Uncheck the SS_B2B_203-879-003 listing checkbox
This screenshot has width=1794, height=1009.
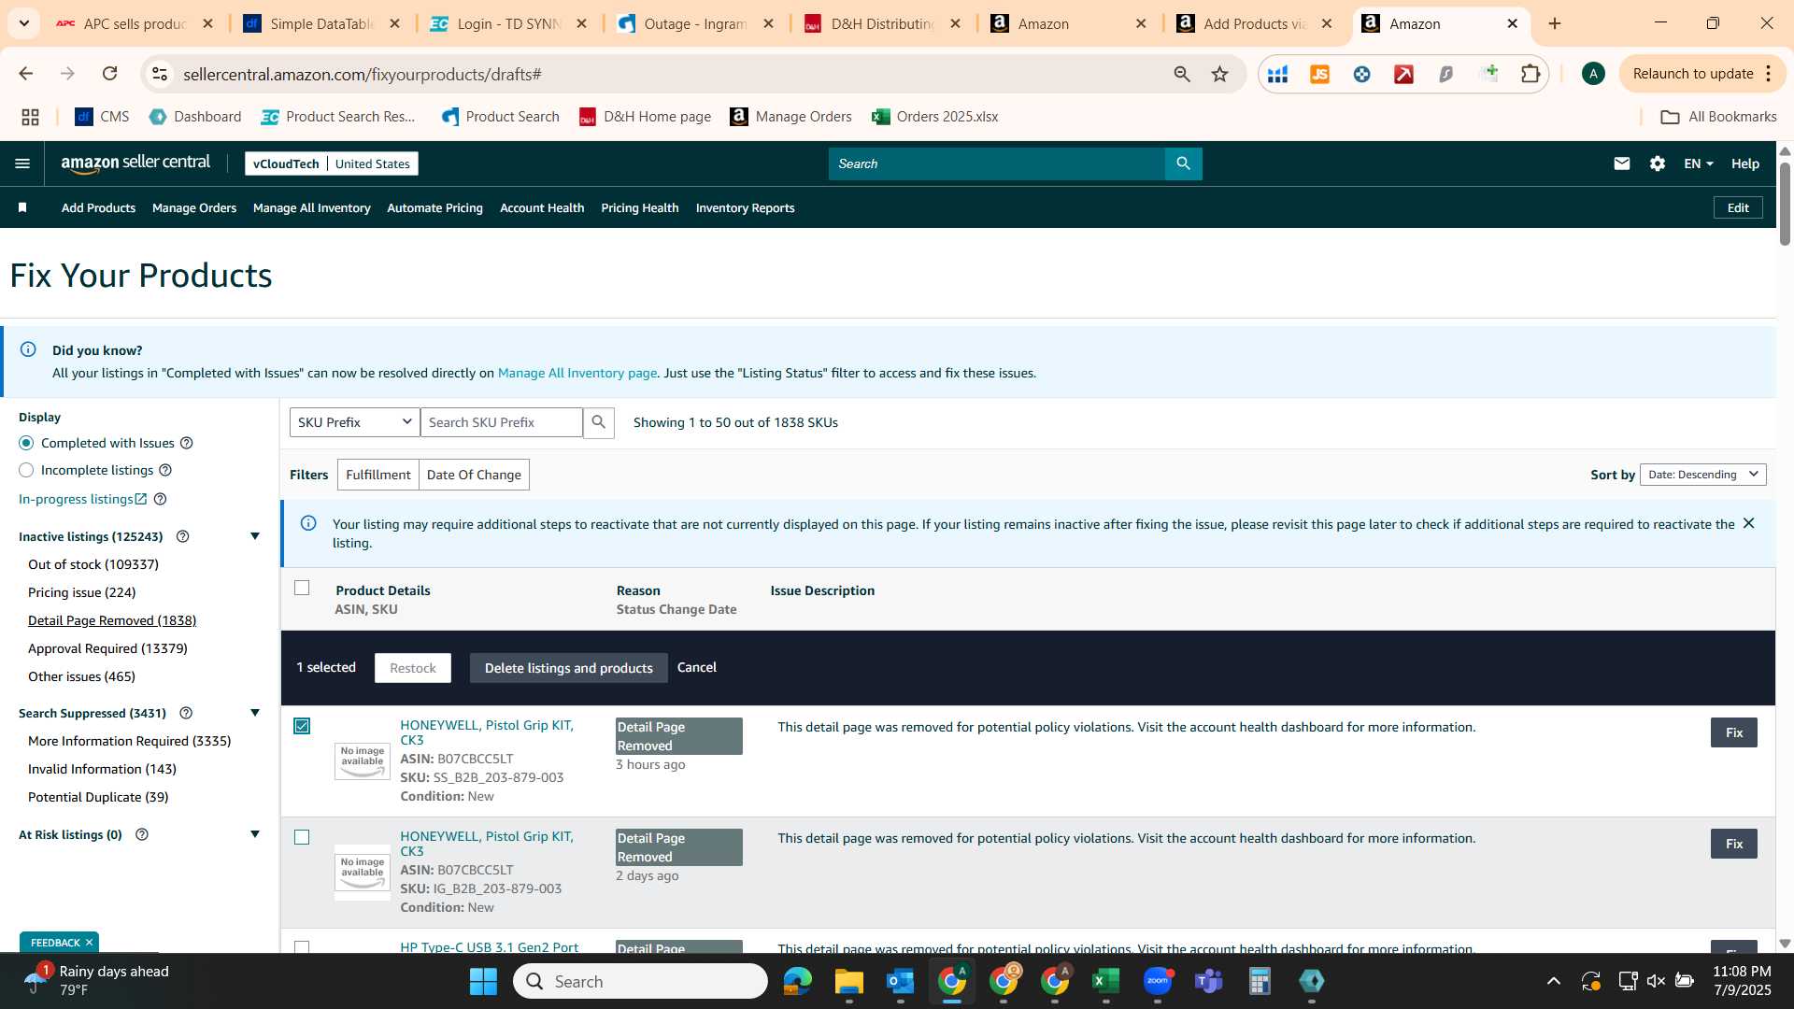302,726
